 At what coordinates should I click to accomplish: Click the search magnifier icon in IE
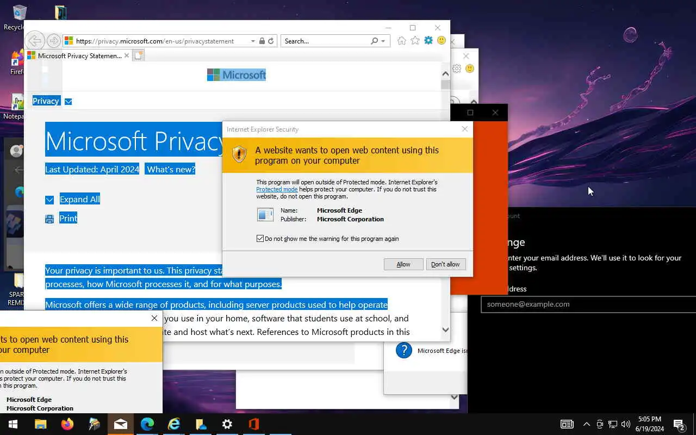374,41
